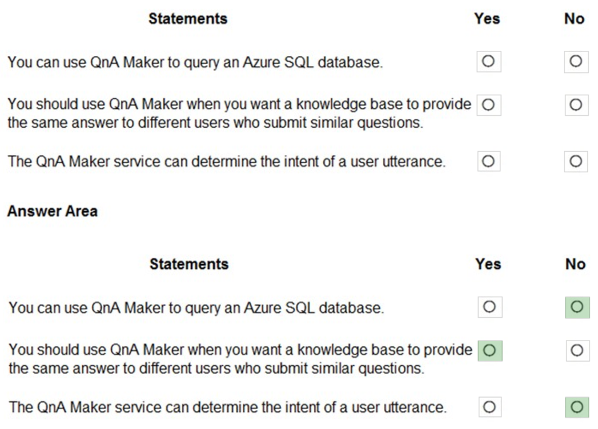Choose Yes for knowledge base statement in top section
The width and height of the screenshot is (598, 429).
point(489,104)
